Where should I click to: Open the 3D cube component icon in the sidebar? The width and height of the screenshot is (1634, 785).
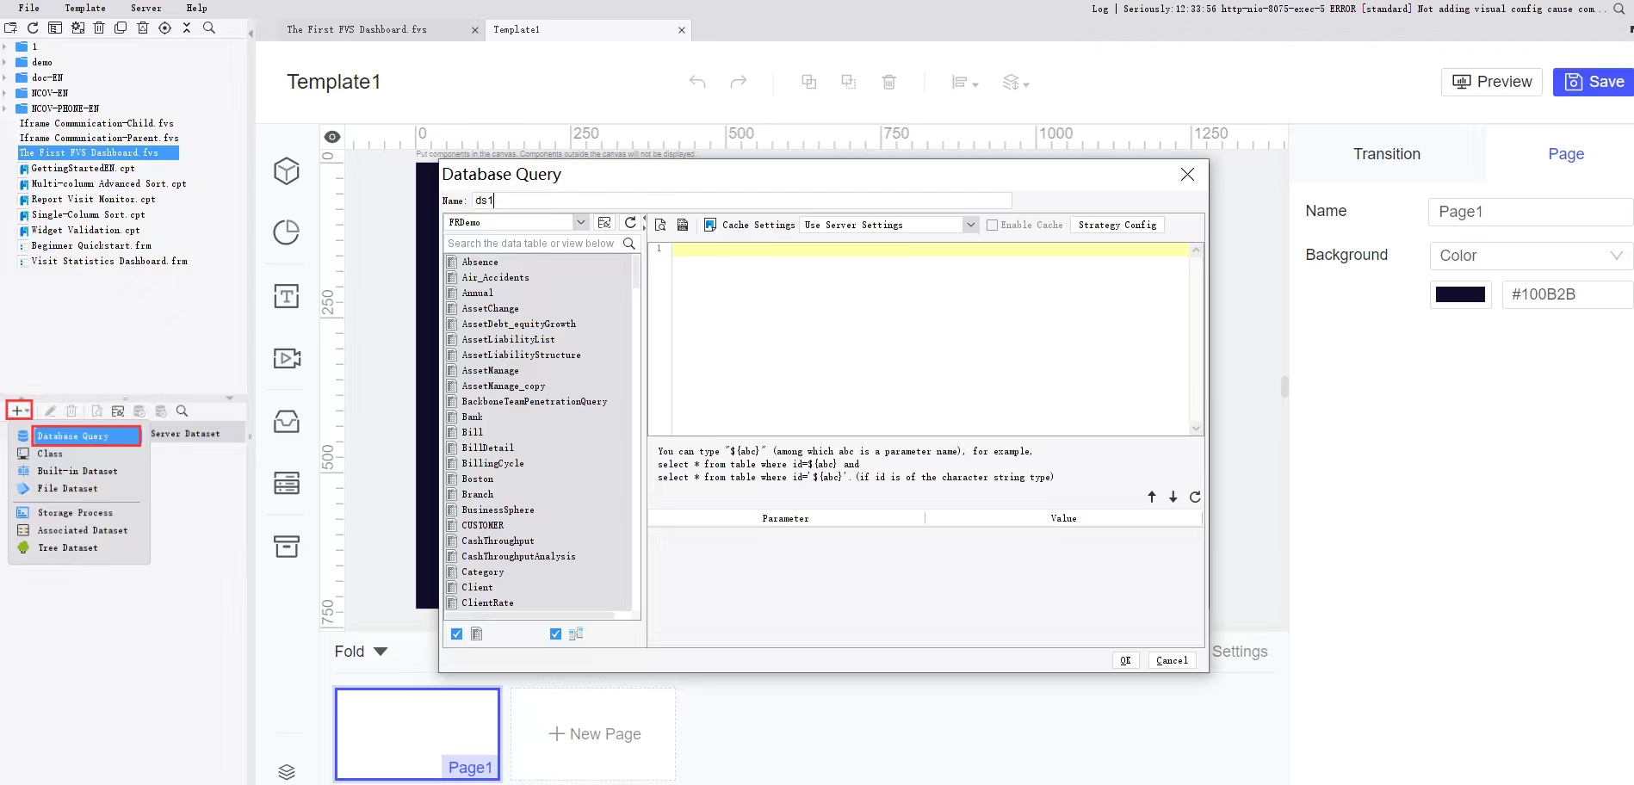(287, 171)
